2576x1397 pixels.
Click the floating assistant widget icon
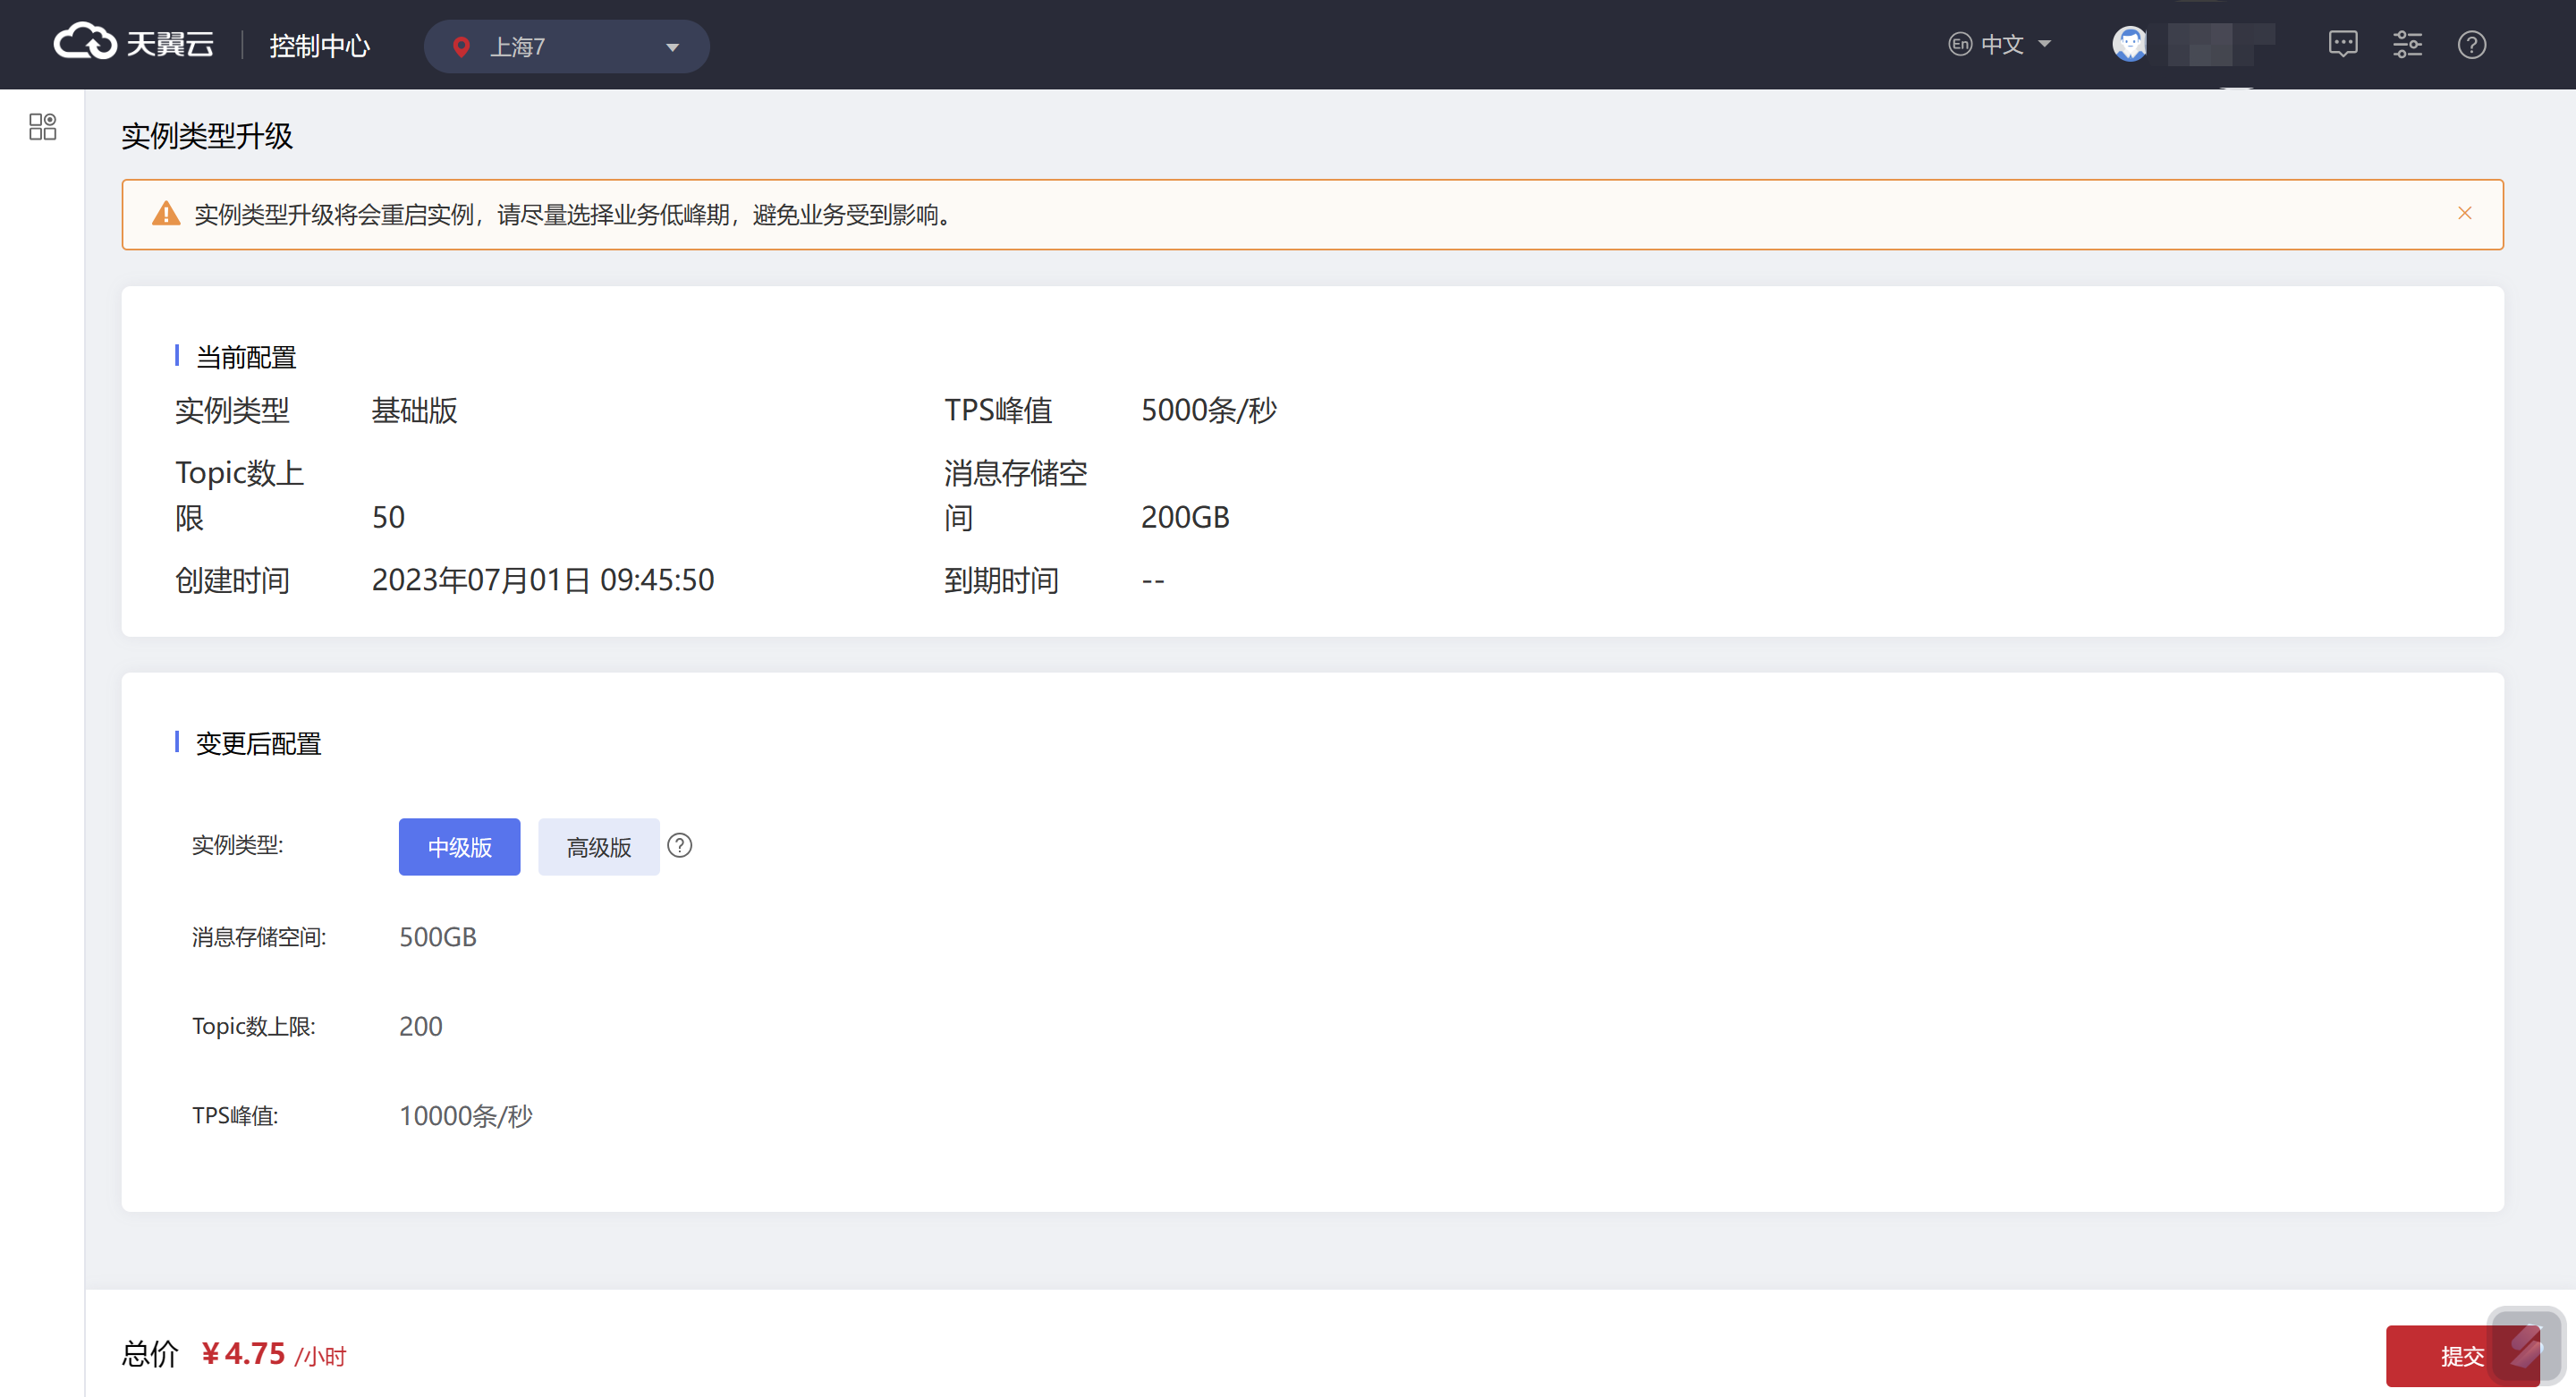coord(2526,1346)
